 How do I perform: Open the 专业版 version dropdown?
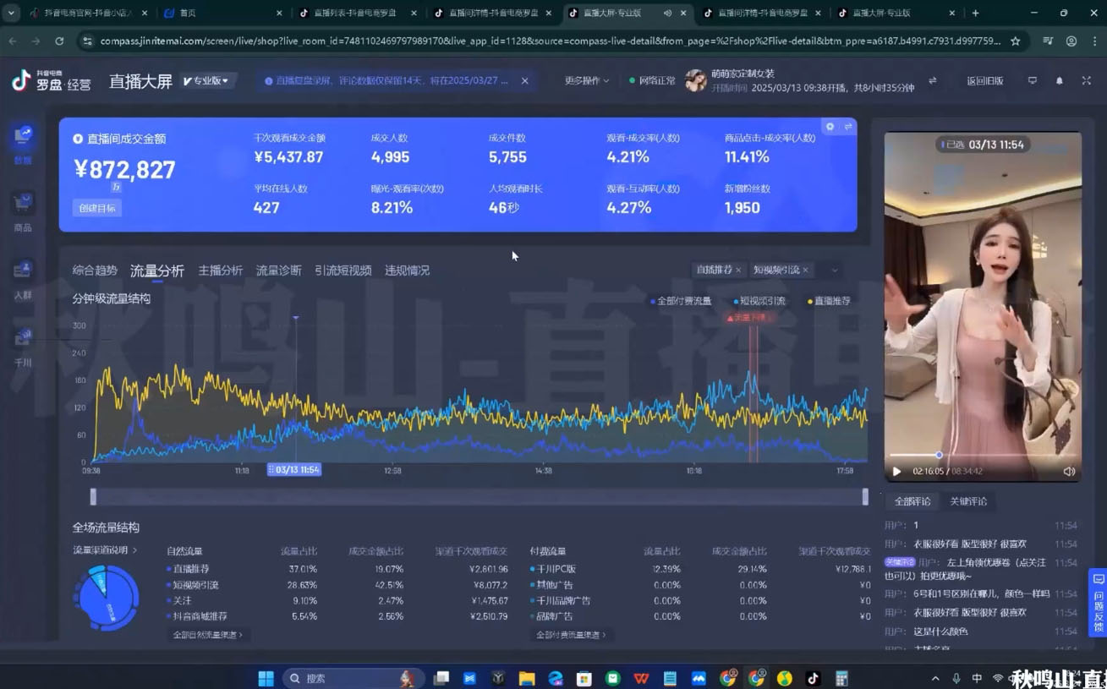pyautogui.click(x=207, y=81)
